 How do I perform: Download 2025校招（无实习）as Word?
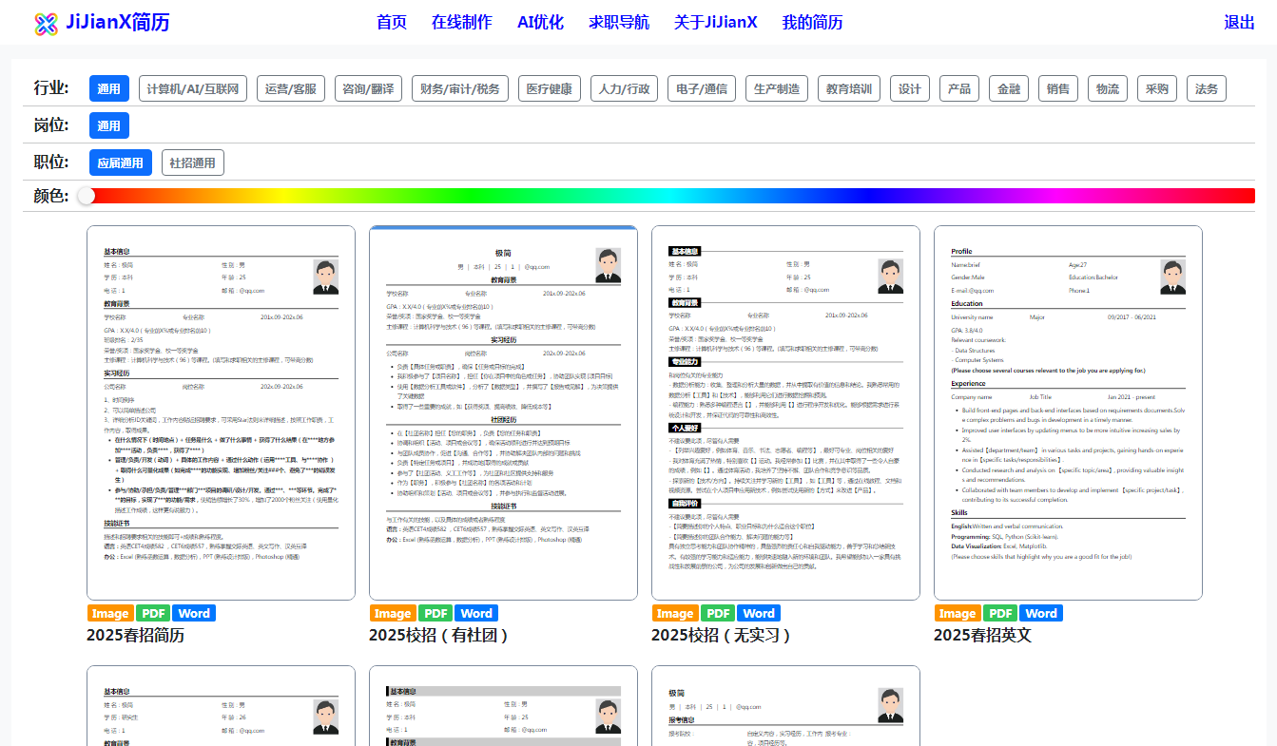[x=759, y=613]
